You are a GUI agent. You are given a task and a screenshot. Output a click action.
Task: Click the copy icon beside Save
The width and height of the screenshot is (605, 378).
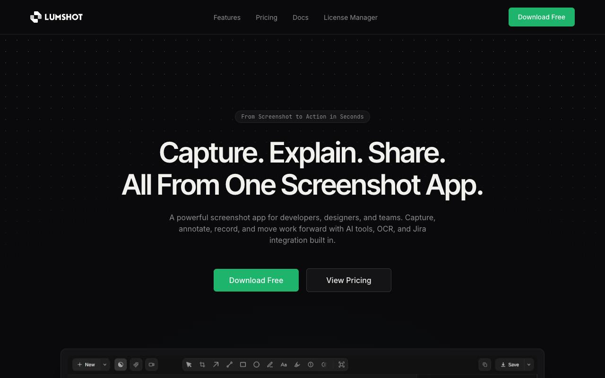[x=485, y=364]
